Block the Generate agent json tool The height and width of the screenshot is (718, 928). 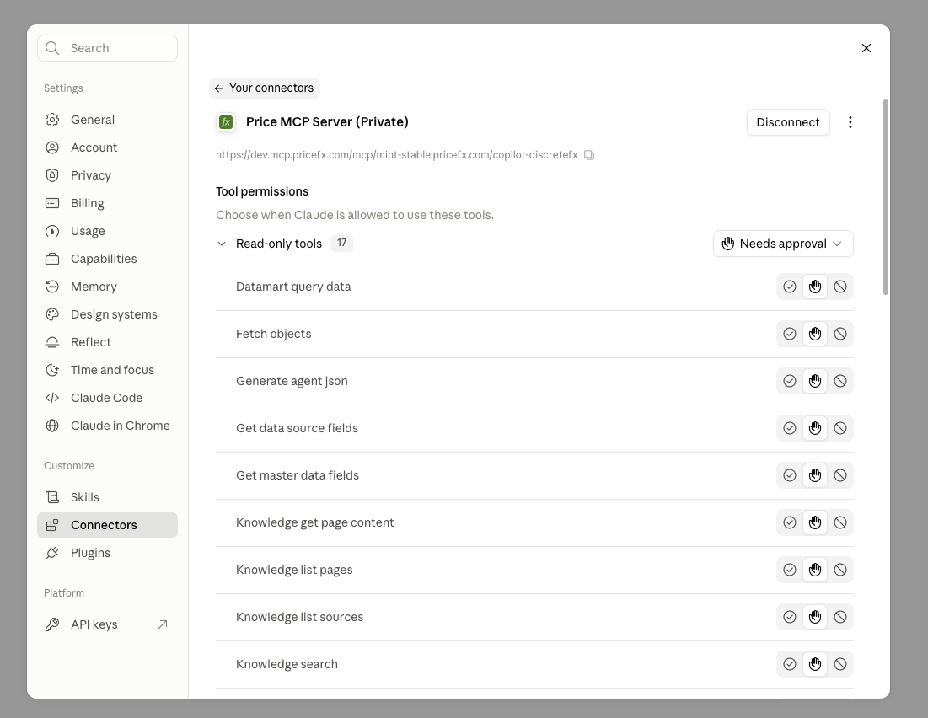coord(840,381)
